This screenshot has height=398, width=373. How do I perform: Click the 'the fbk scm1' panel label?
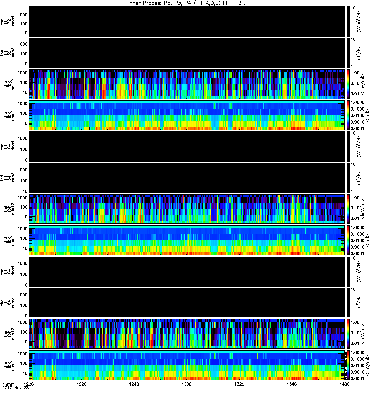pyautogui.click(x=9, y=365)
